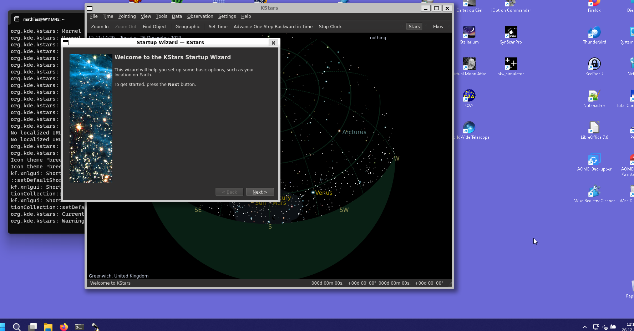Click the Arcturus label on the sky map
The height and width of the screenshot is (331, 634).
pos(354,132)
